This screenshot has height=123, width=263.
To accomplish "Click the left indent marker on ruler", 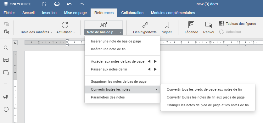I will [67, 44].
